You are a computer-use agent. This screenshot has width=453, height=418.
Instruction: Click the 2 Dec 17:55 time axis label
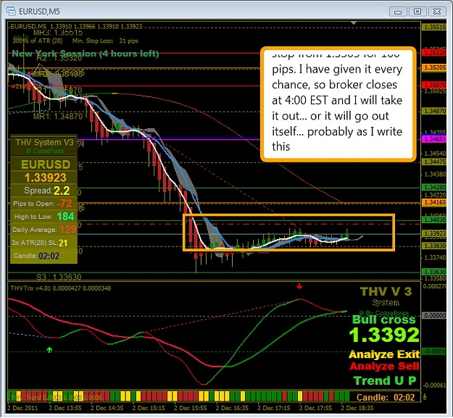click(315, 408)
